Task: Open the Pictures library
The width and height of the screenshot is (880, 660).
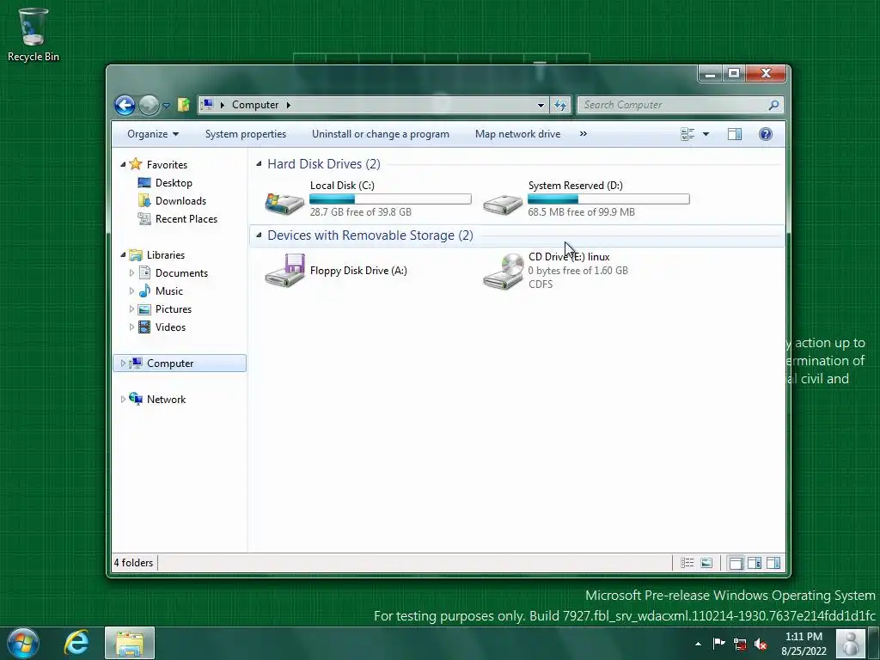Action: (x=165, y=309)
